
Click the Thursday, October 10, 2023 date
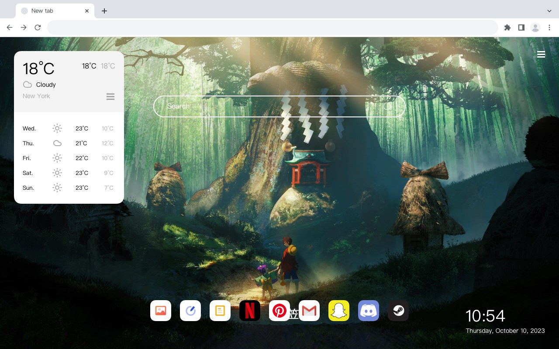coord(505,331)
